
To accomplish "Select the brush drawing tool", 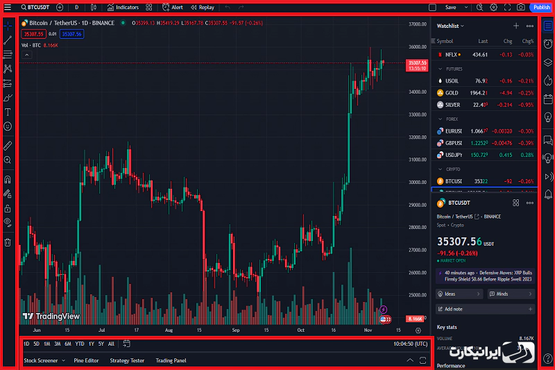I will pos(8,98).
